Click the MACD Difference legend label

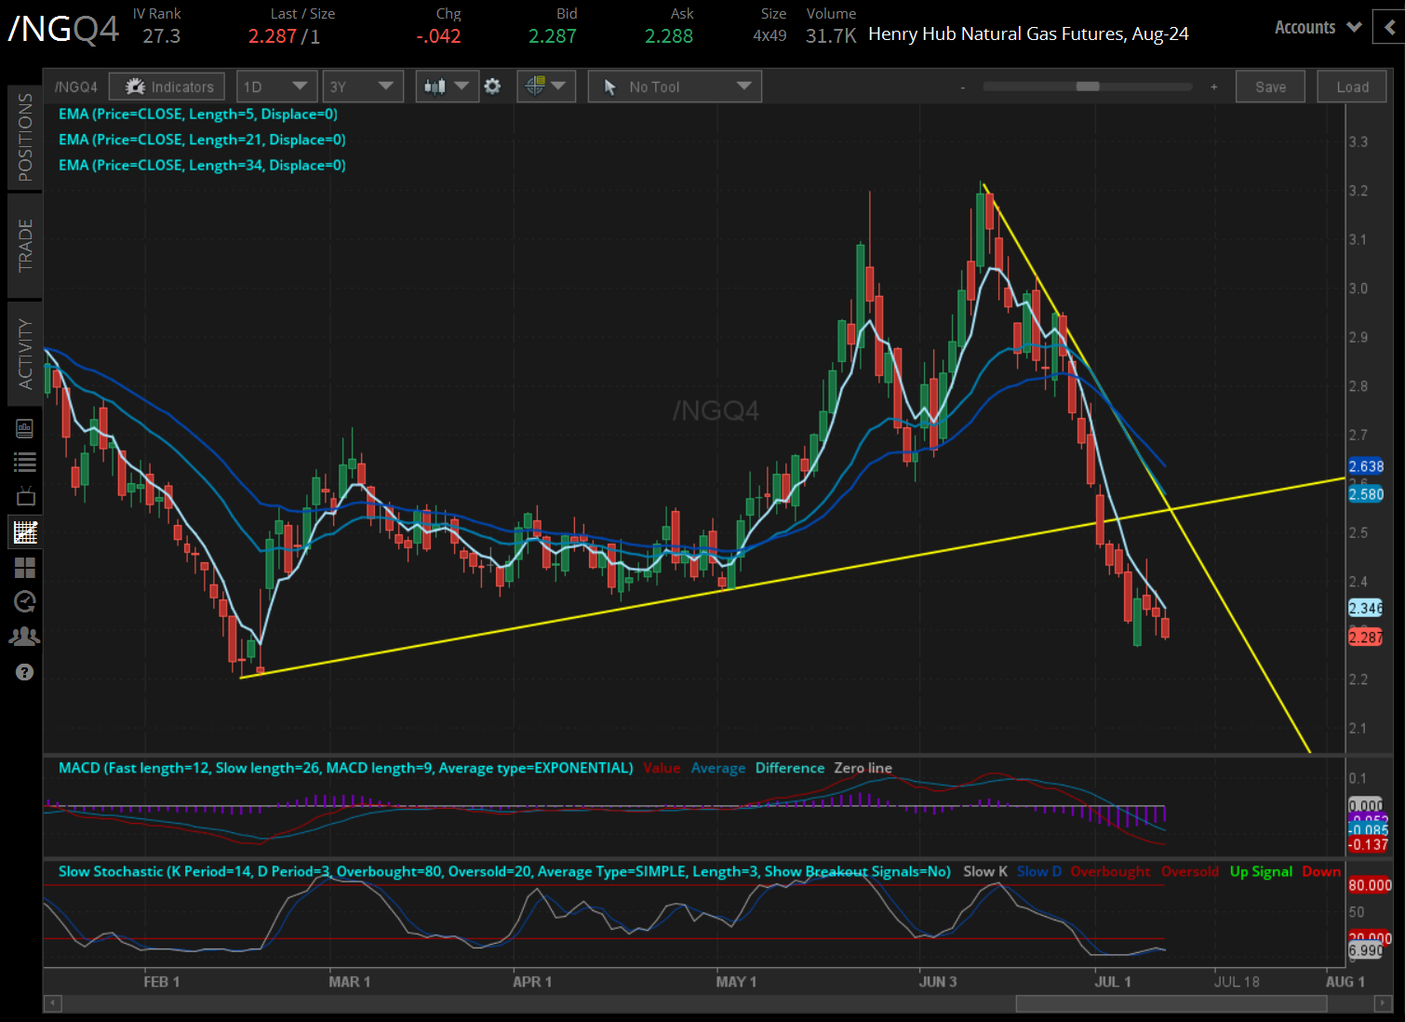click(790, 768)
